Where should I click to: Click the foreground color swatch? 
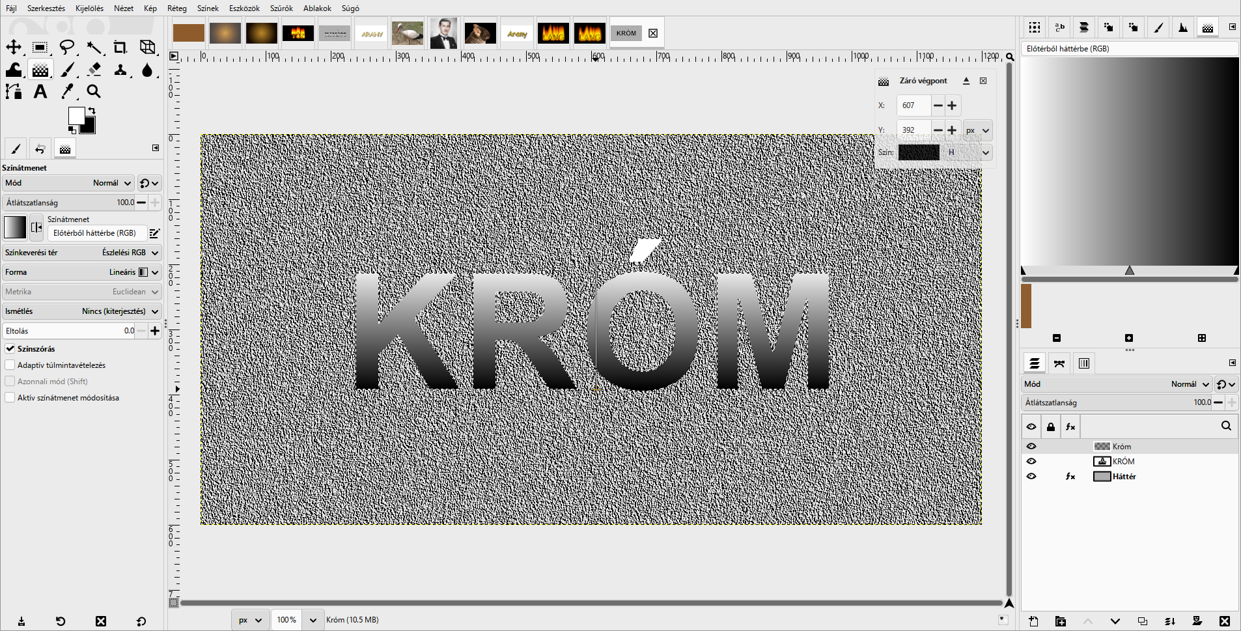76,115
